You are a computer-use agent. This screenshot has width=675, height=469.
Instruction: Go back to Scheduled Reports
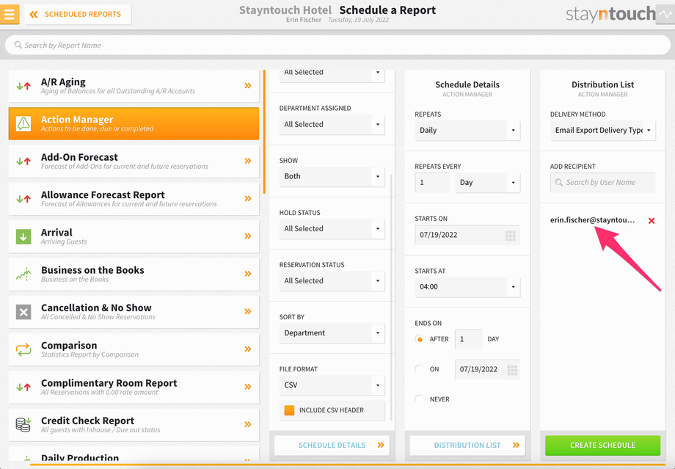click(x=78, y=14)
